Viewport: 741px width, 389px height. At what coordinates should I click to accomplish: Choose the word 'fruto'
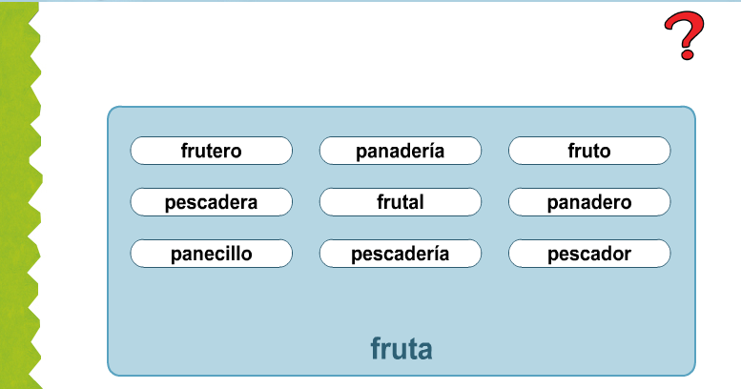(588, 151)
